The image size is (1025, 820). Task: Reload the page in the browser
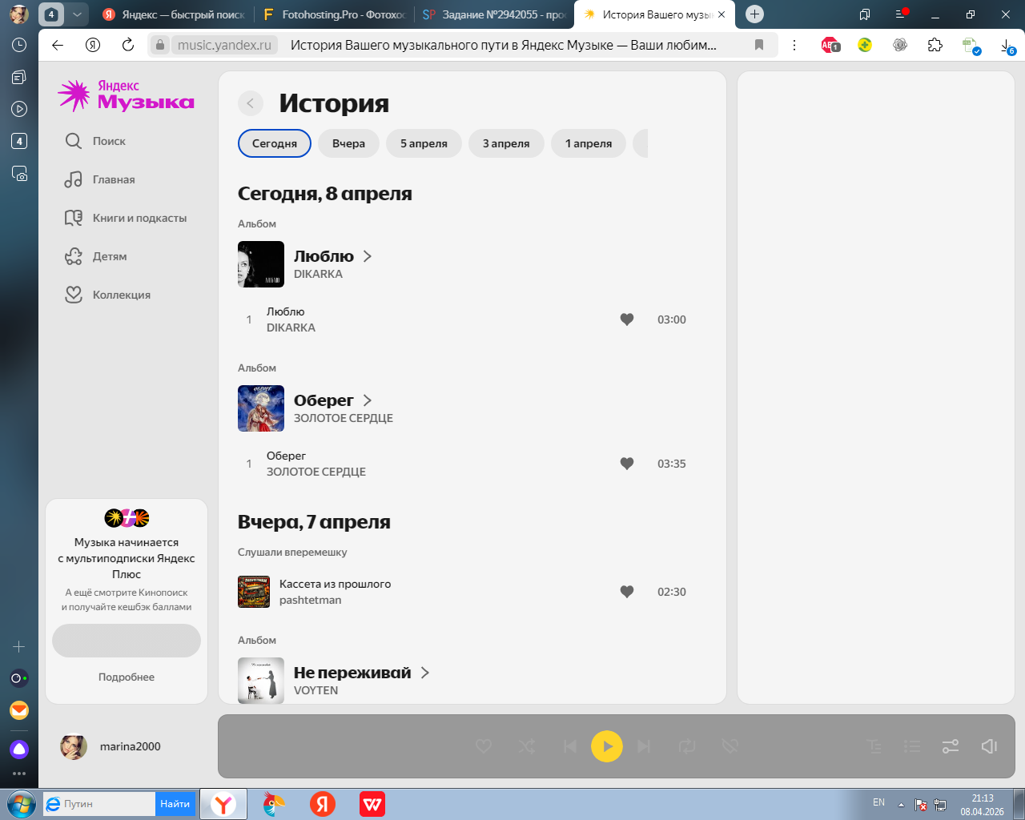tap(128, 45)
